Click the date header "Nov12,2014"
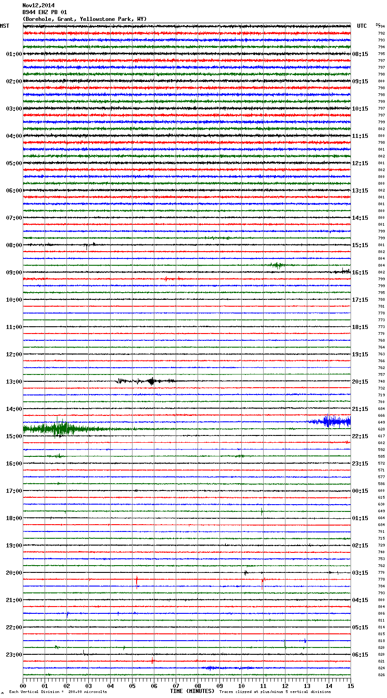 tap(38, 5)
